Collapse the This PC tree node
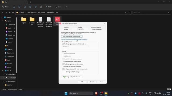172x96 pixels. coord(3,71)
